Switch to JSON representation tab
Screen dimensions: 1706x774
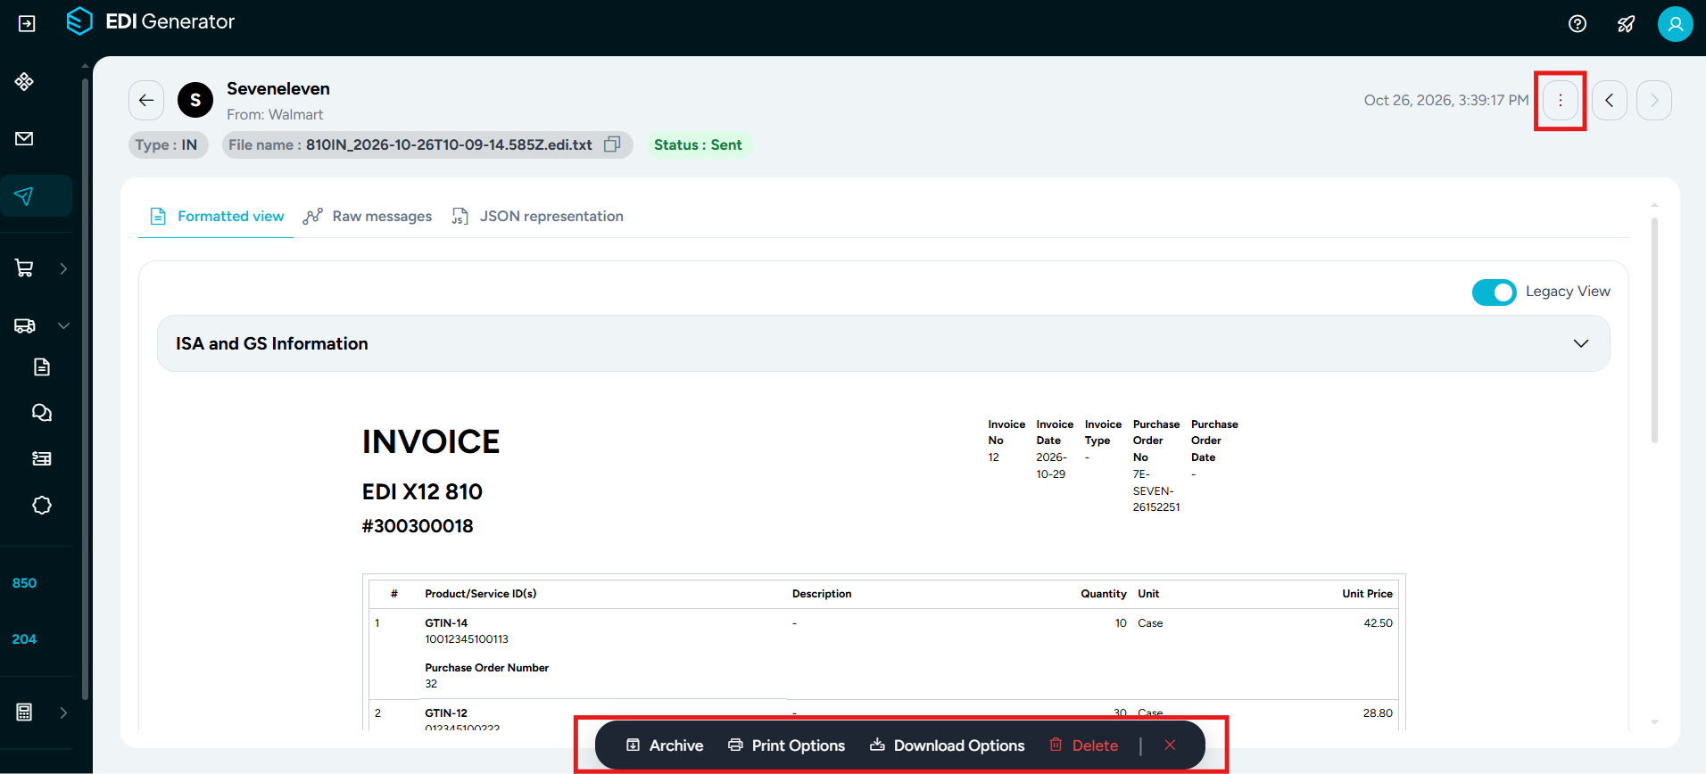pyautogui.click(x=537, y=216)
